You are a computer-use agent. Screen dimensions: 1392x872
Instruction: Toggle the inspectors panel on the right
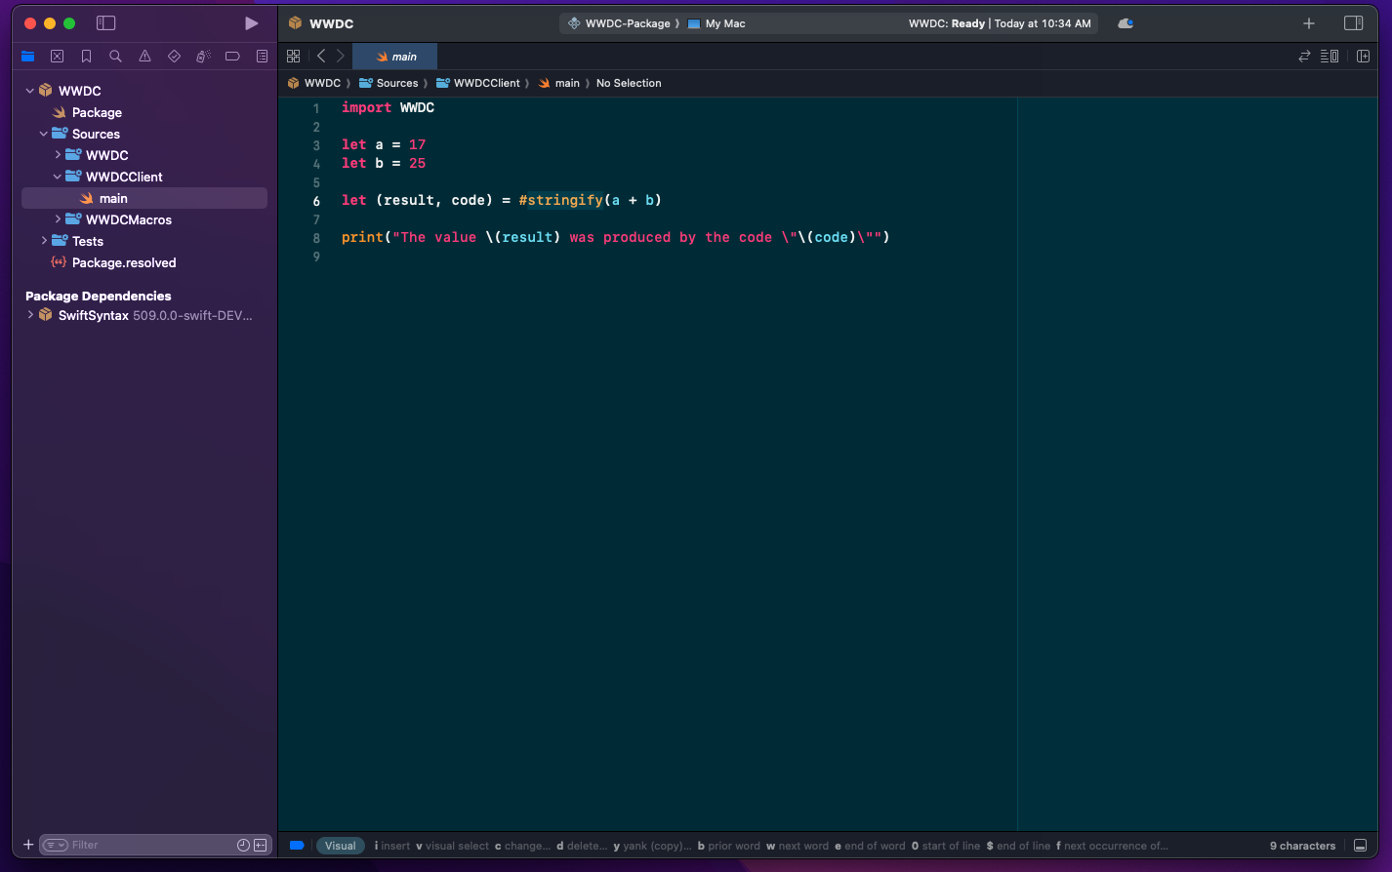point(1353,23)
